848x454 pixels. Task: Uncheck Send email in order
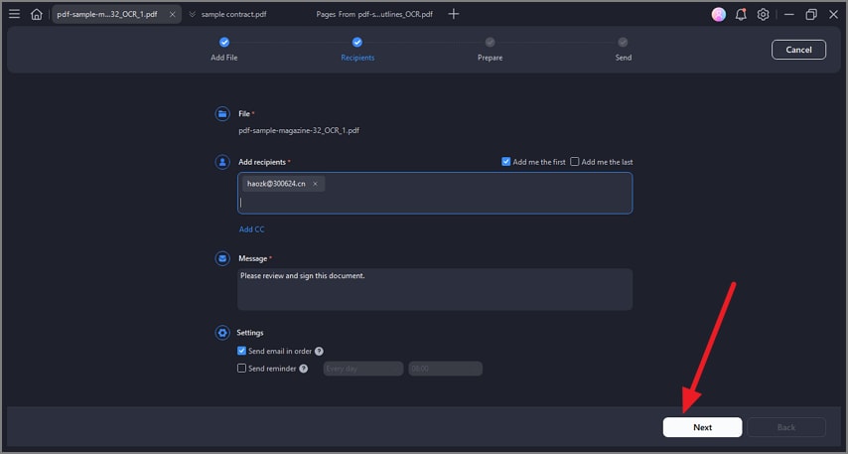(242, 351)
